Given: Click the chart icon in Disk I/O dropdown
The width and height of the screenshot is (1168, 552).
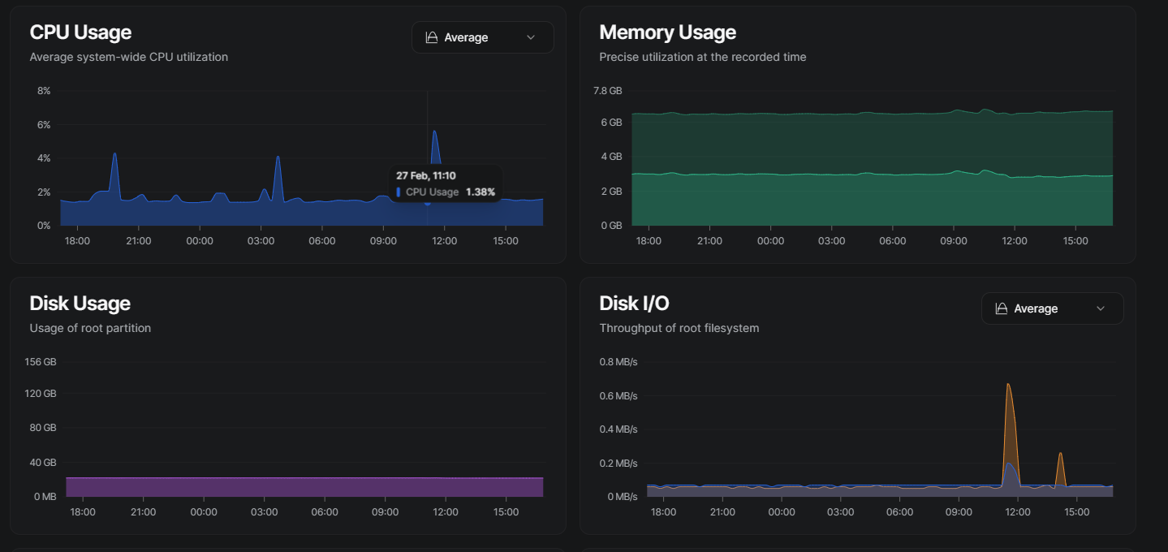Looking at the screenshot, I should click(x=1002, y=308).
